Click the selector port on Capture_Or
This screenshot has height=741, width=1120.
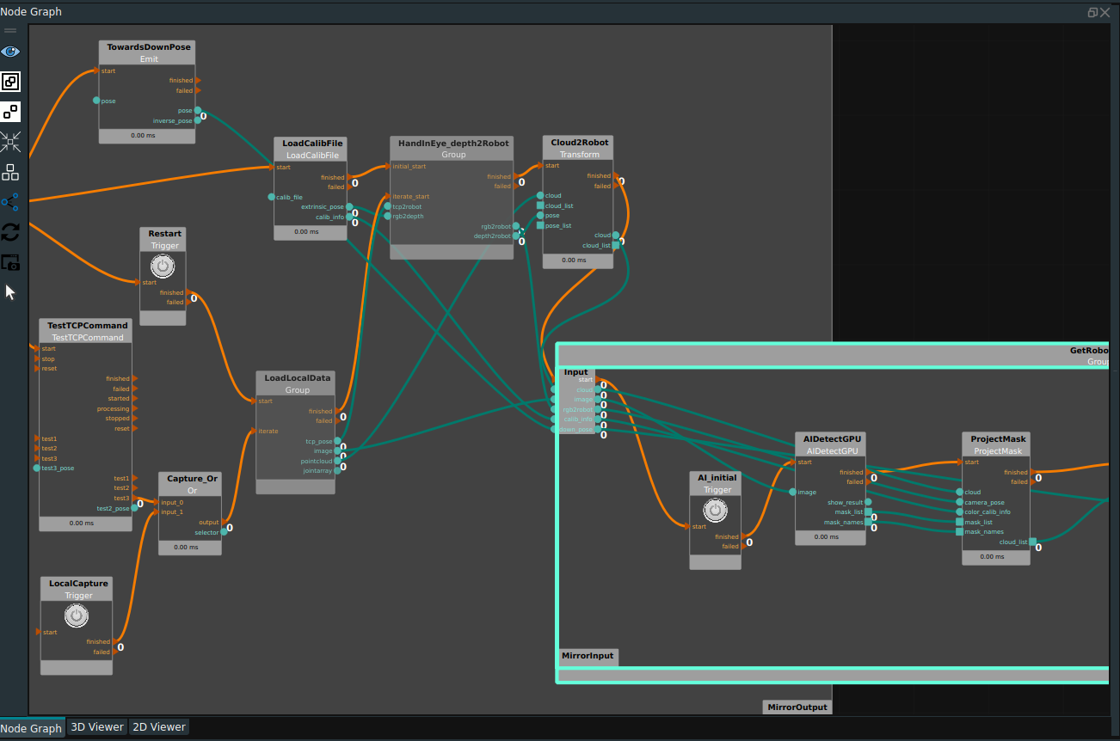[x=224, y=532]
